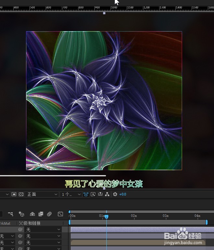Open the composition mini-flowchart icon
The image size is (214, 250).
coord(10,214)
